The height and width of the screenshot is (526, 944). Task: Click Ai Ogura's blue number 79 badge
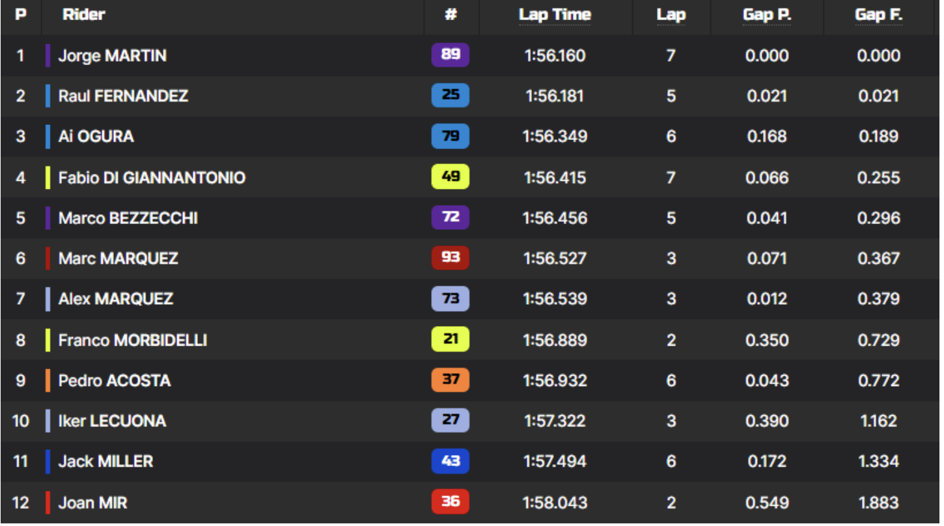(450, 136)
